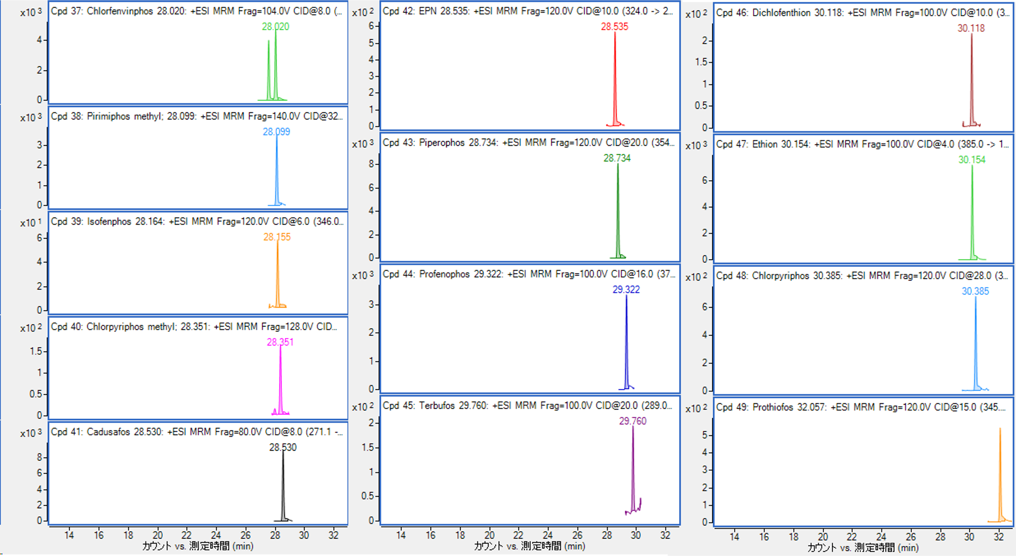Click the 28.734 peak label

point(617,158)
